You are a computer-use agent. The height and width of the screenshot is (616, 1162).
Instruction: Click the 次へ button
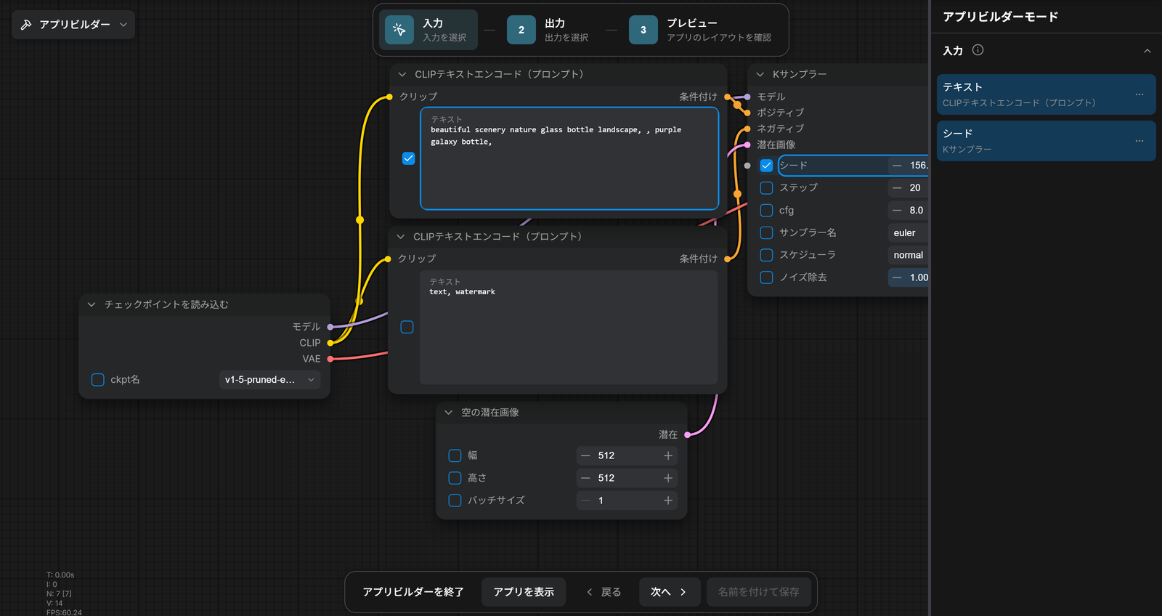pos(669,592)
